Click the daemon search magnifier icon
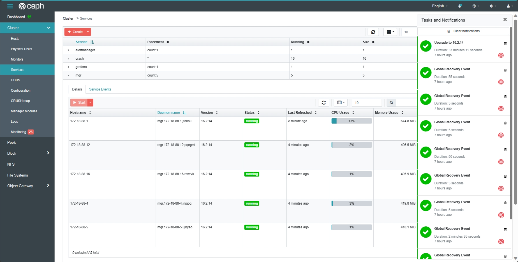 (391, 103)
